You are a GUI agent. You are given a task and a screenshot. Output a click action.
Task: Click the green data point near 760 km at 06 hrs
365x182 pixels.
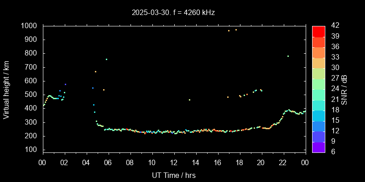pyautogui.click(x=106, y=59)
